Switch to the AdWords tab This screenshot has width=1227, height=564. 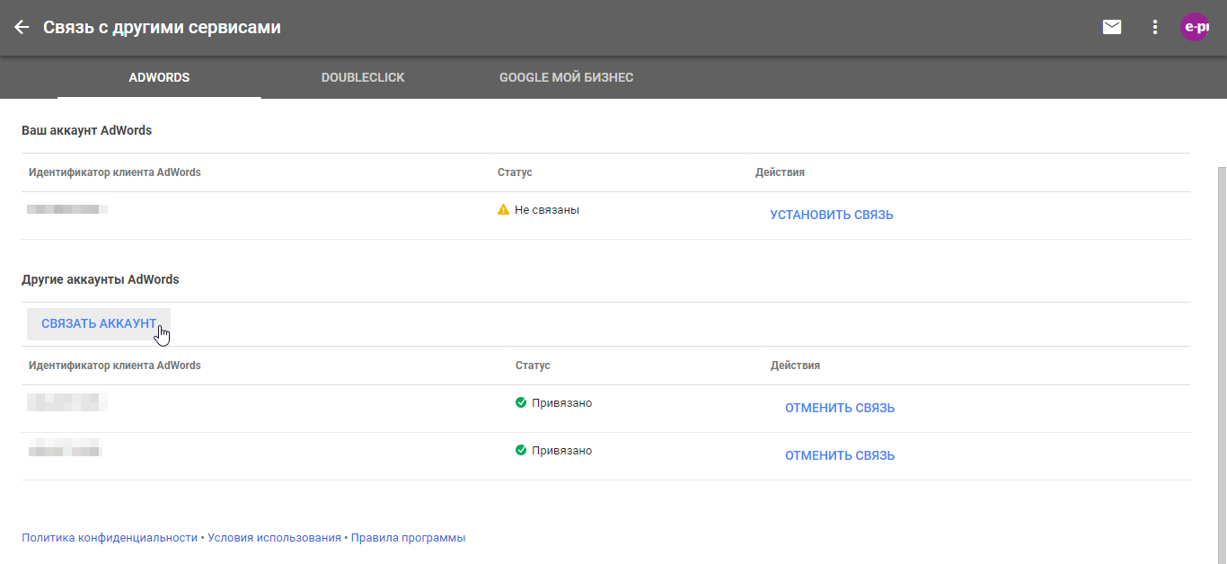[159, 78]
